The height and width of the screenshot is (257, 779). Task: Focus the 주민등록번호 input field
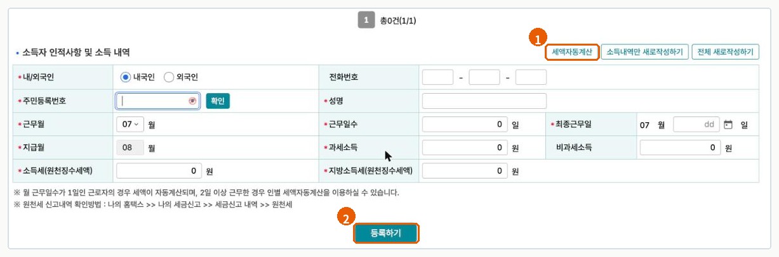coord(158,101)
